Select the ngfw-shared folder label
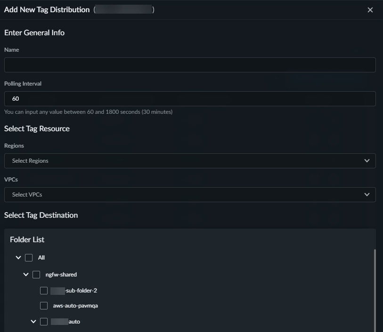The image size is (383, 332). pos(61,275)
